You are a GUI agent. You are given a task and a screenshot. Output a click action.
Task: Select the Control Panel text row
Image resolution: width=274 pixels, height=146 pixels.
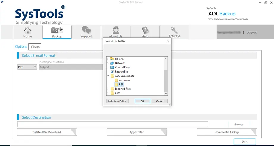(x=123, y=67)
